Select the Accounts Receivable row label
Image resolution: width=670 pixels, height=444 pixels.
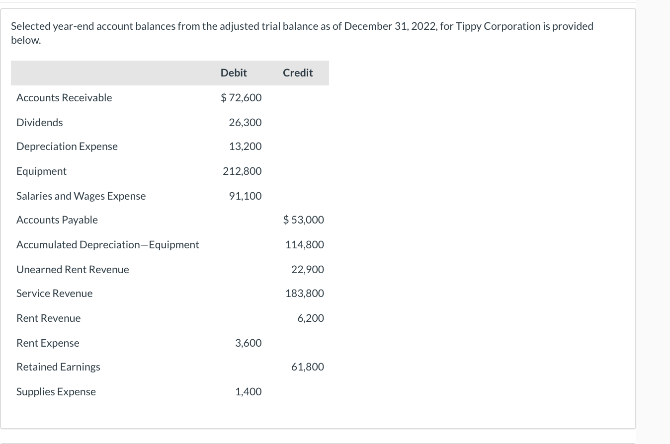(64, 97)
